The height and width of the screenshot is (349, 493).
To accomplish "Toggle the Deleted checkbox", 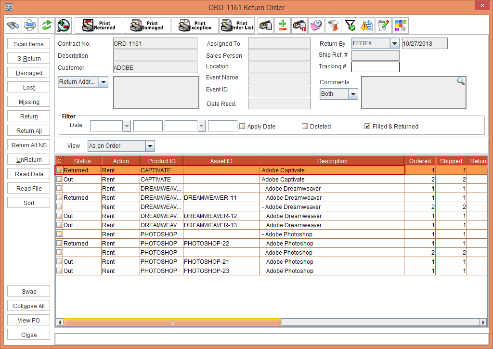I will point(305,127).
